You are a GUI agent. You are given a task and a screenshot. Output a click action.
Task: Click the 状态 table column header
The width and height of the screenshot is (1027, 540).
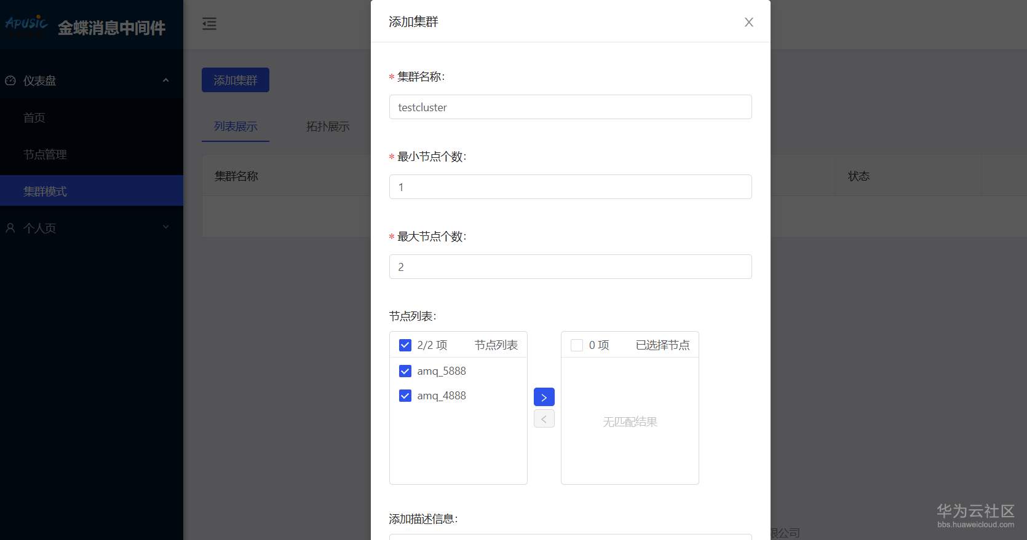pyautogui.click(x=858, y=176)
